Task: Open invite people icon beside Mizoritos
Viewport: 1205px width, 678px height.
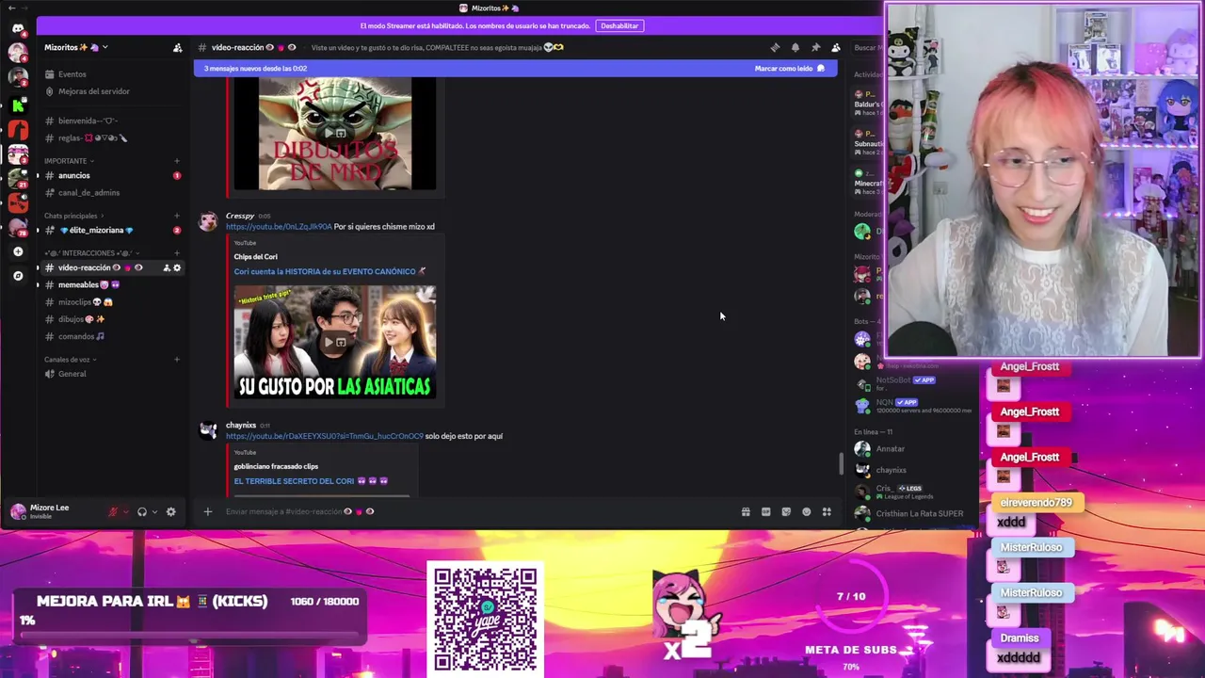Action: (x=177, y=47)
